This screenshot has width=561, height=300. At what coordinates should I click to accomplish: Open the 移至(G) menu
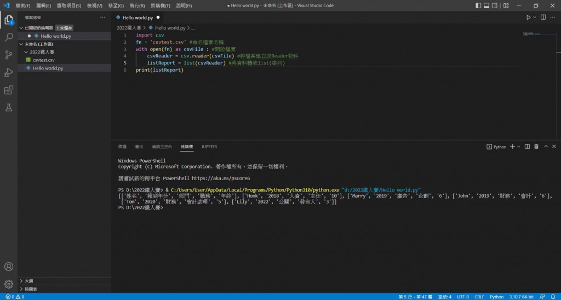(116, 5)
